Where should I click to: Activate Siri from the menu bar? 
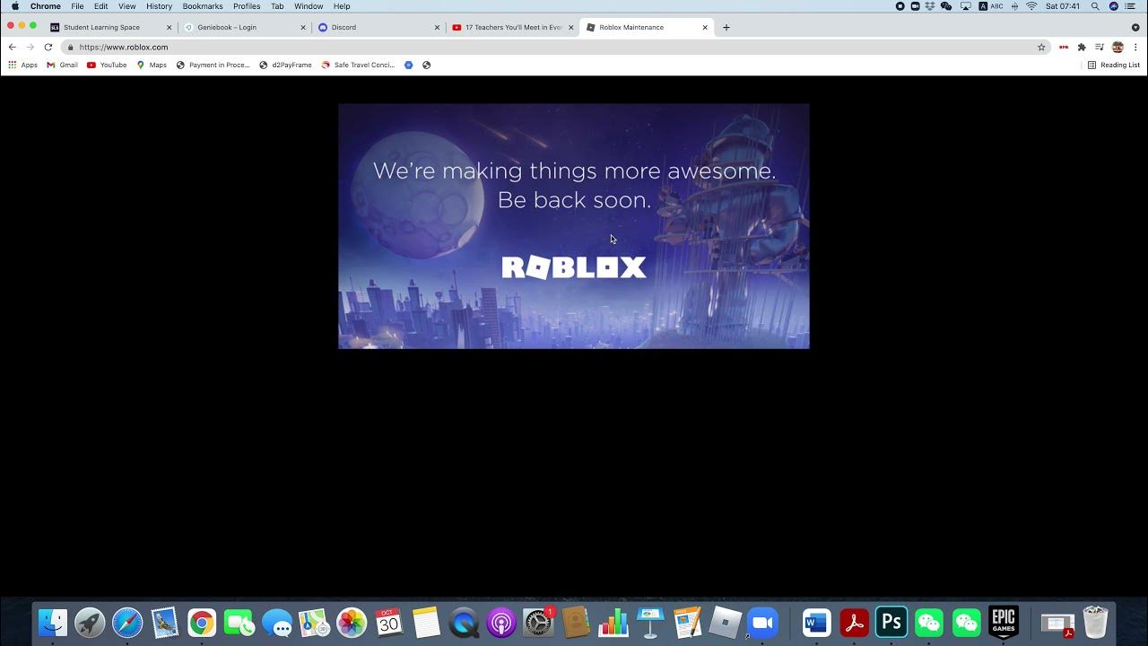(1114, 6)
